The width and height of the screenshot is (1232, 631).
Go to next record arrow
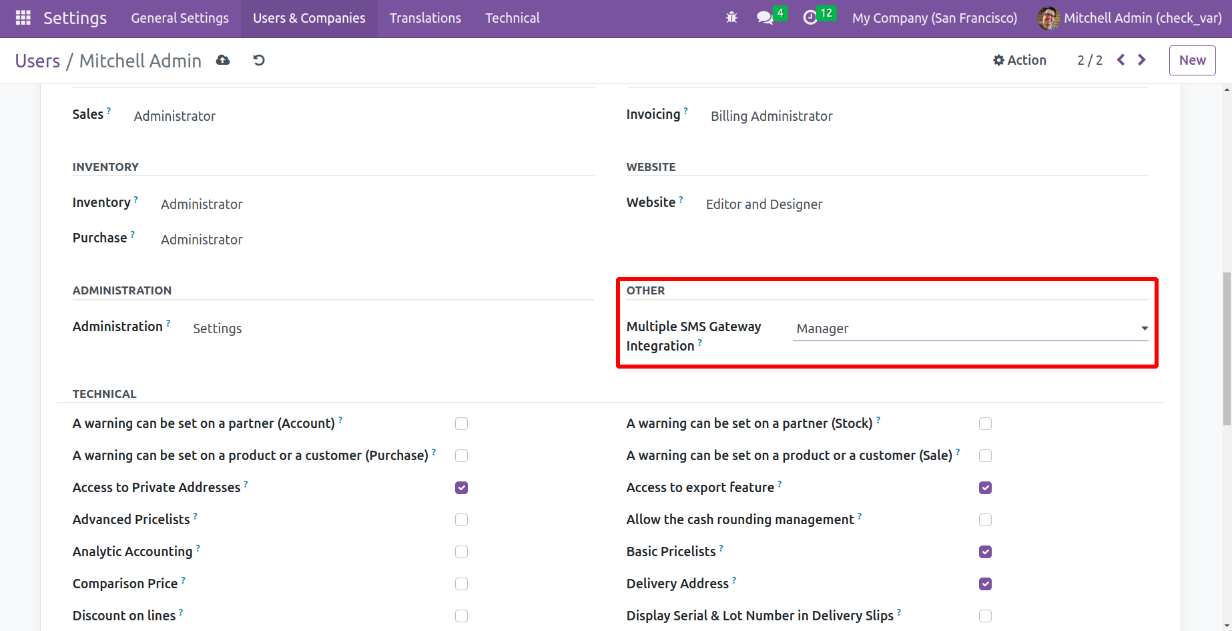click(1142, 60)
